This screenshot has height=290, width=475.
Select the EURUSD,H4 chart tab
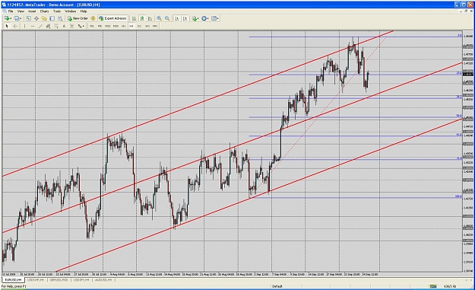(13, 279)
